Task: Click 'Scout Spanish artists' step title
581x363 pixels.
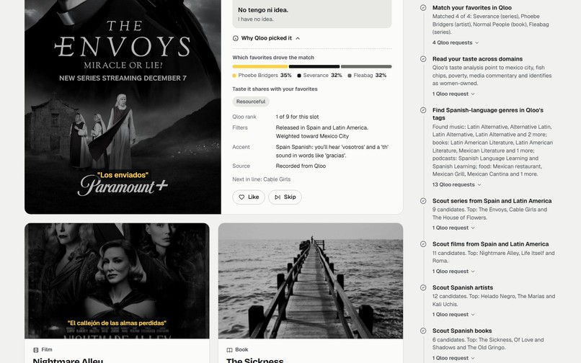Action: coord(463,287)
